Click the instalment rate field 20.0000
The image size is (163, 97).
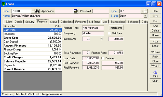[116, 39]
